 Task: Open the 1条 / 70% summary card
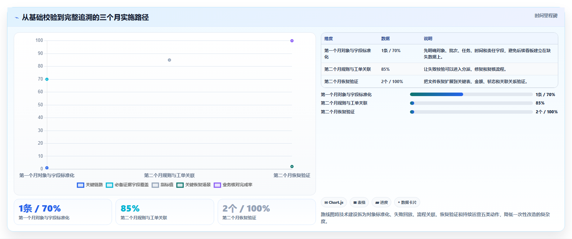[x=63, y=212]
